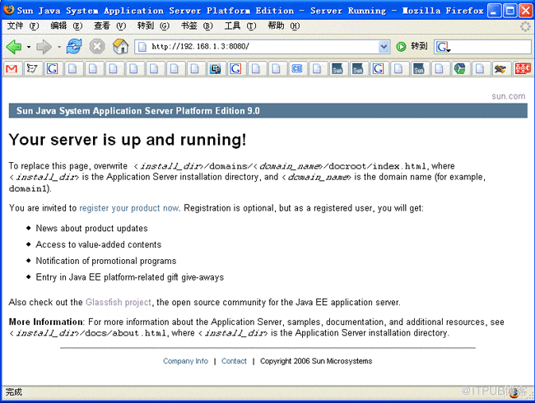The height and width of the screenshot is (403, 535).
Task: Open the blue CU bookmark icon
Action: click(296, 69)
